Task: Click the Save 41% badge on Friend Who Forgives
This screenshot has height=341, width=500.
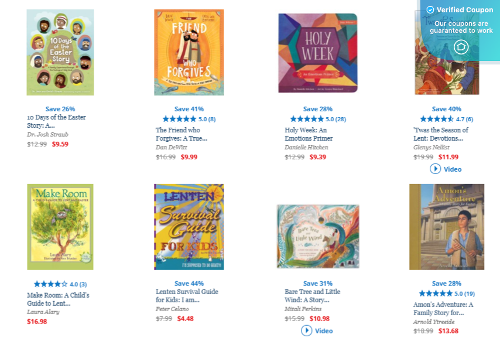Action: pyautogui.click(x=189, y=109)
